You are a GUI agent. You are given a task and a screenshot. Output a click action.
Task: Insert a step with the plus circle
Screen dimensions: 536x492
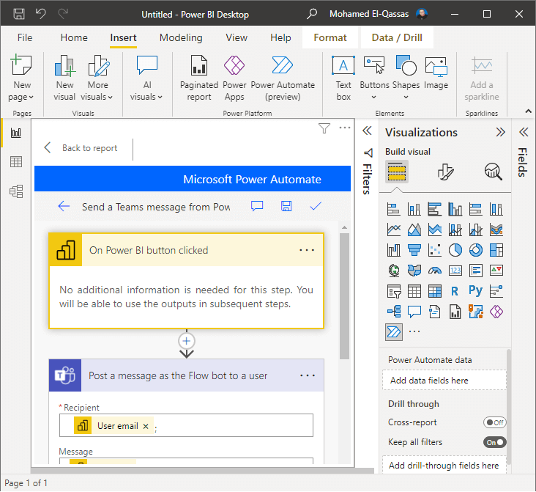coord(186,341)
